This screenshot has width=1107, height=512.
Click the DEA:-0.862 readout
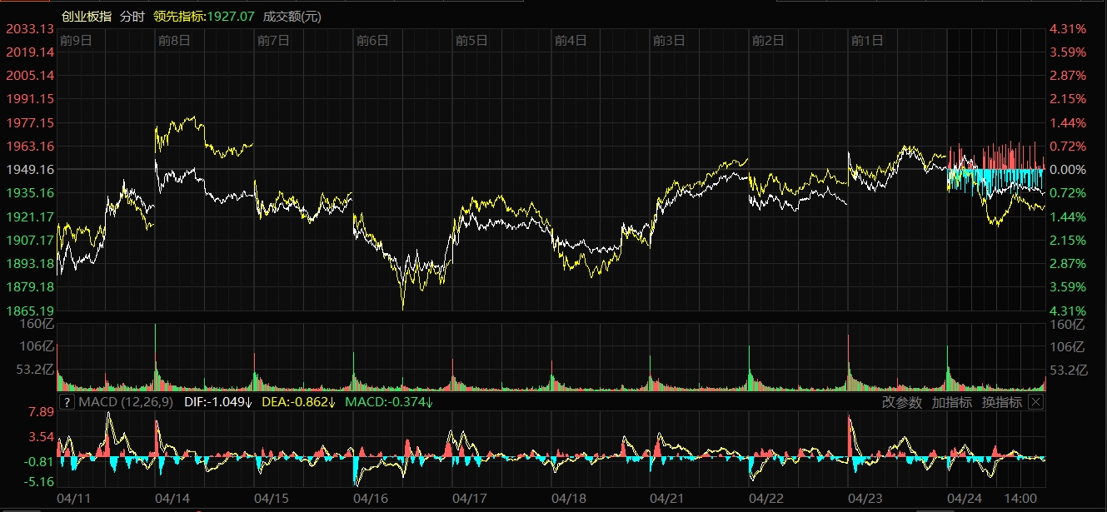[298, 402]
